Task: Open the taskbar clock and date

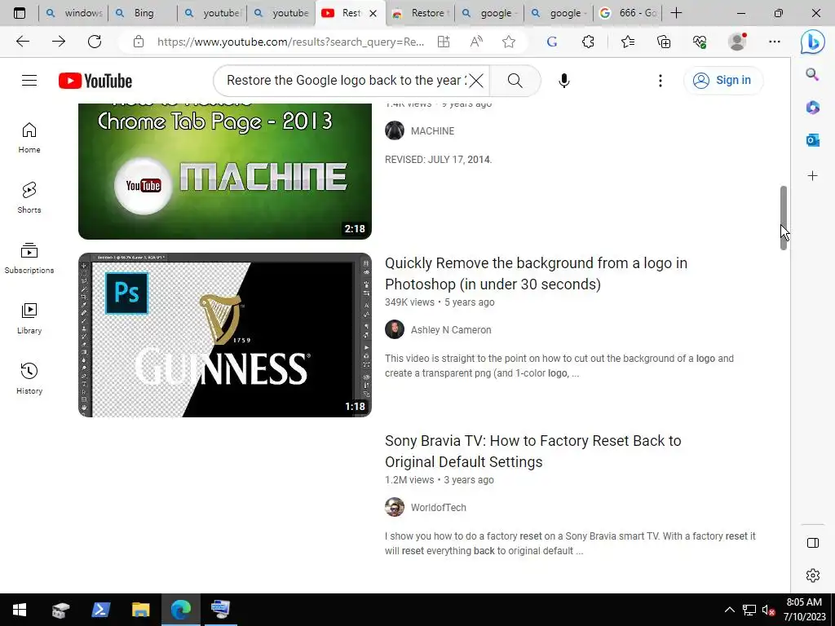Action: click(804, 610)
